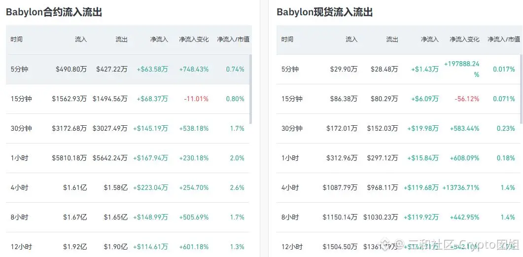Click the change value +538.18%
This screenshot has height=257, width=523.
194,128
